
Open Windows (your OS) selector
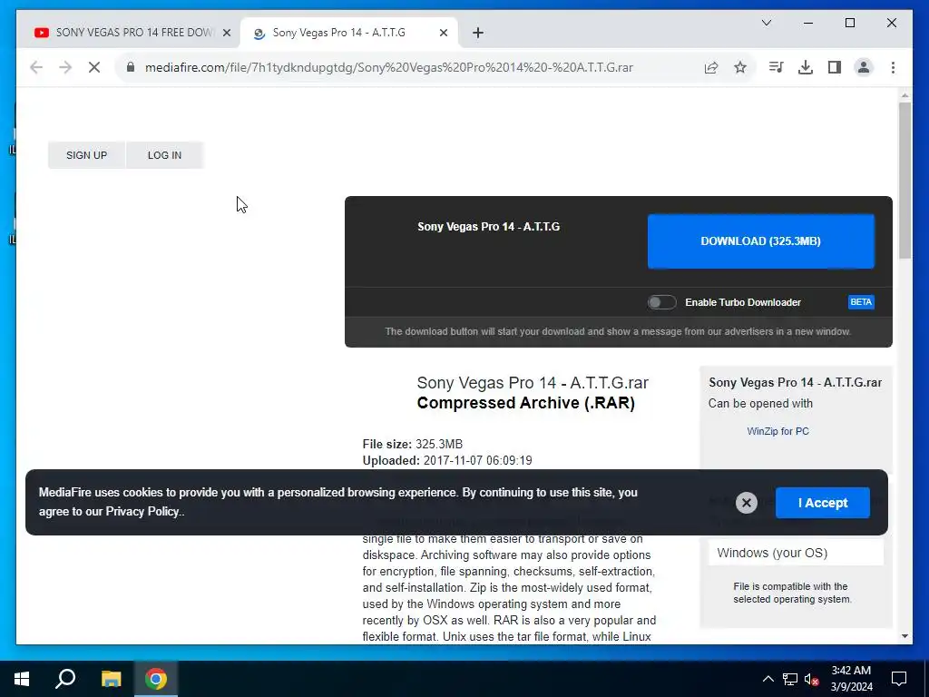[x=796, y=553]
